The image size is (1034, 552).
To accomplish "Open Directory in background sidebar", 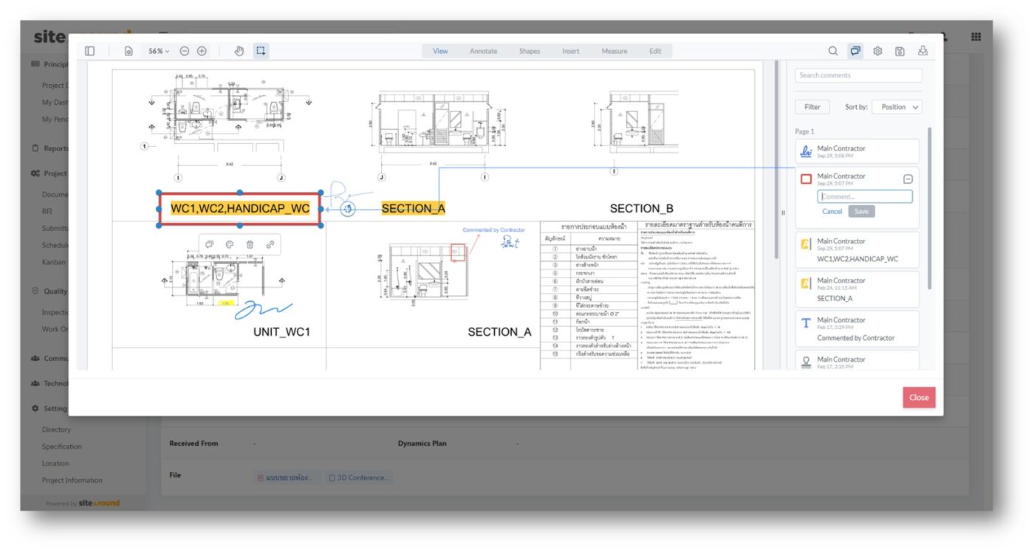I will click(56, 429).
